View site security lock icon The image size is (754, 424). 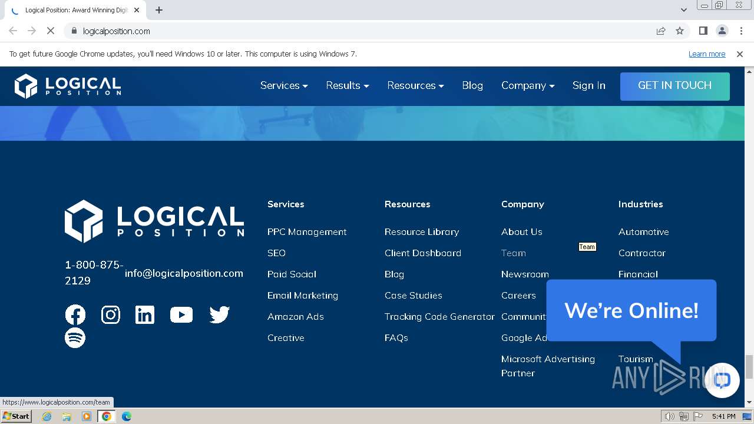74,31
